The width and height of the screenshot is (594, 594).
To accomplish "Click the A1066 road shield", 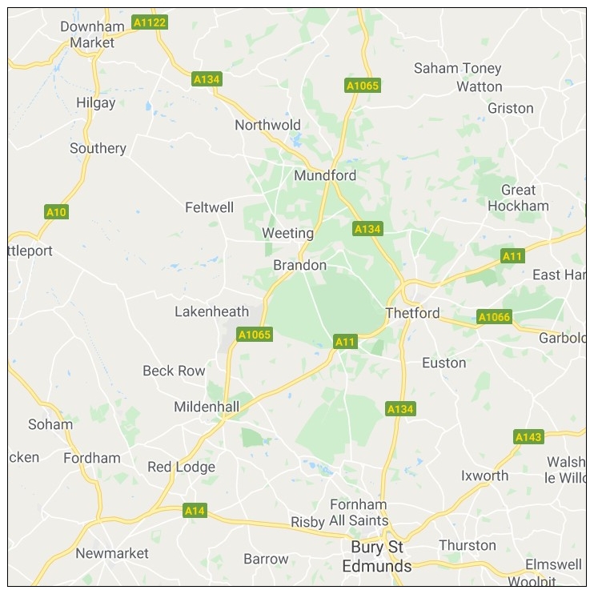I will click(x=495, y=317).
